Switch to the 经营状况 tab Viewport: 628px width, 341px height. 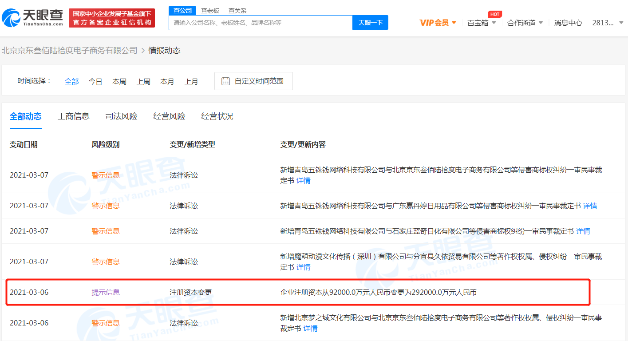pyautogui.click(x=217, y=116)
